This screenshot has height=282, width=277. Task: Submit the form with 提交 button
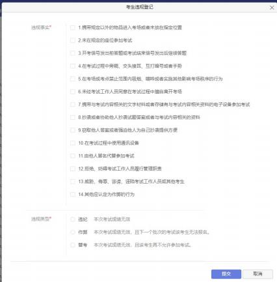(226, 274)
